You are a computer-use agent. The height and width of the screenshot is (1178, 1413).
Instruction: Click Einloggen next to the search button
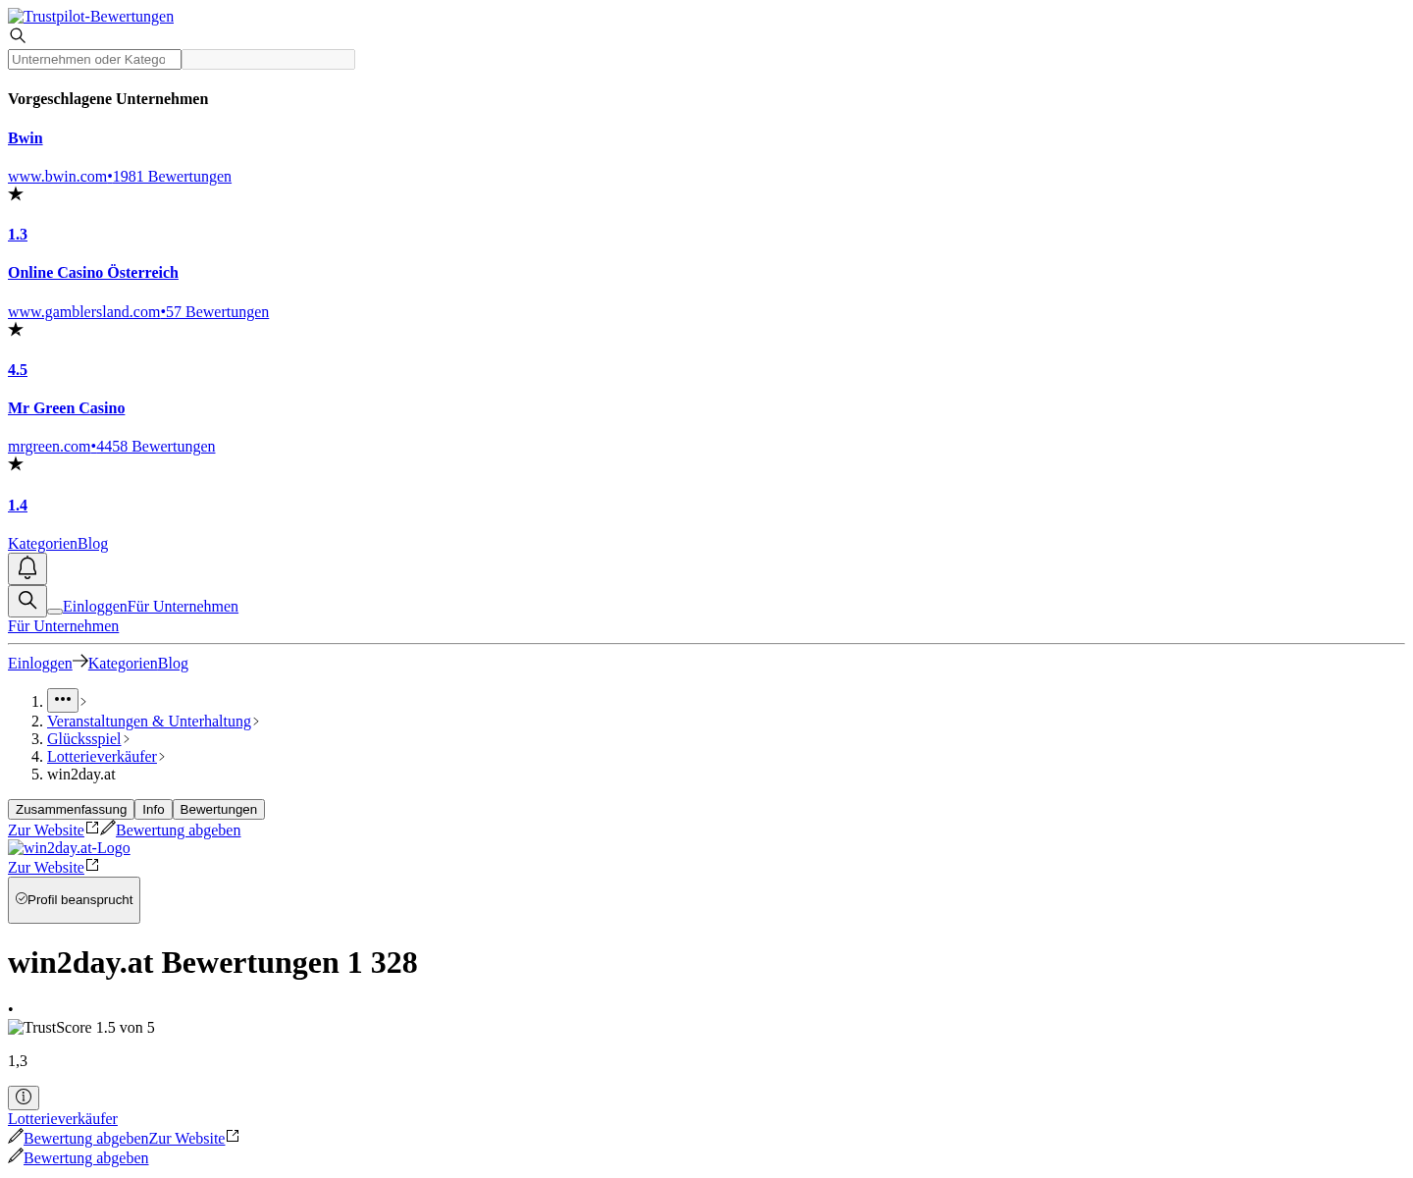pyautogui.click(x=95, y=607)
